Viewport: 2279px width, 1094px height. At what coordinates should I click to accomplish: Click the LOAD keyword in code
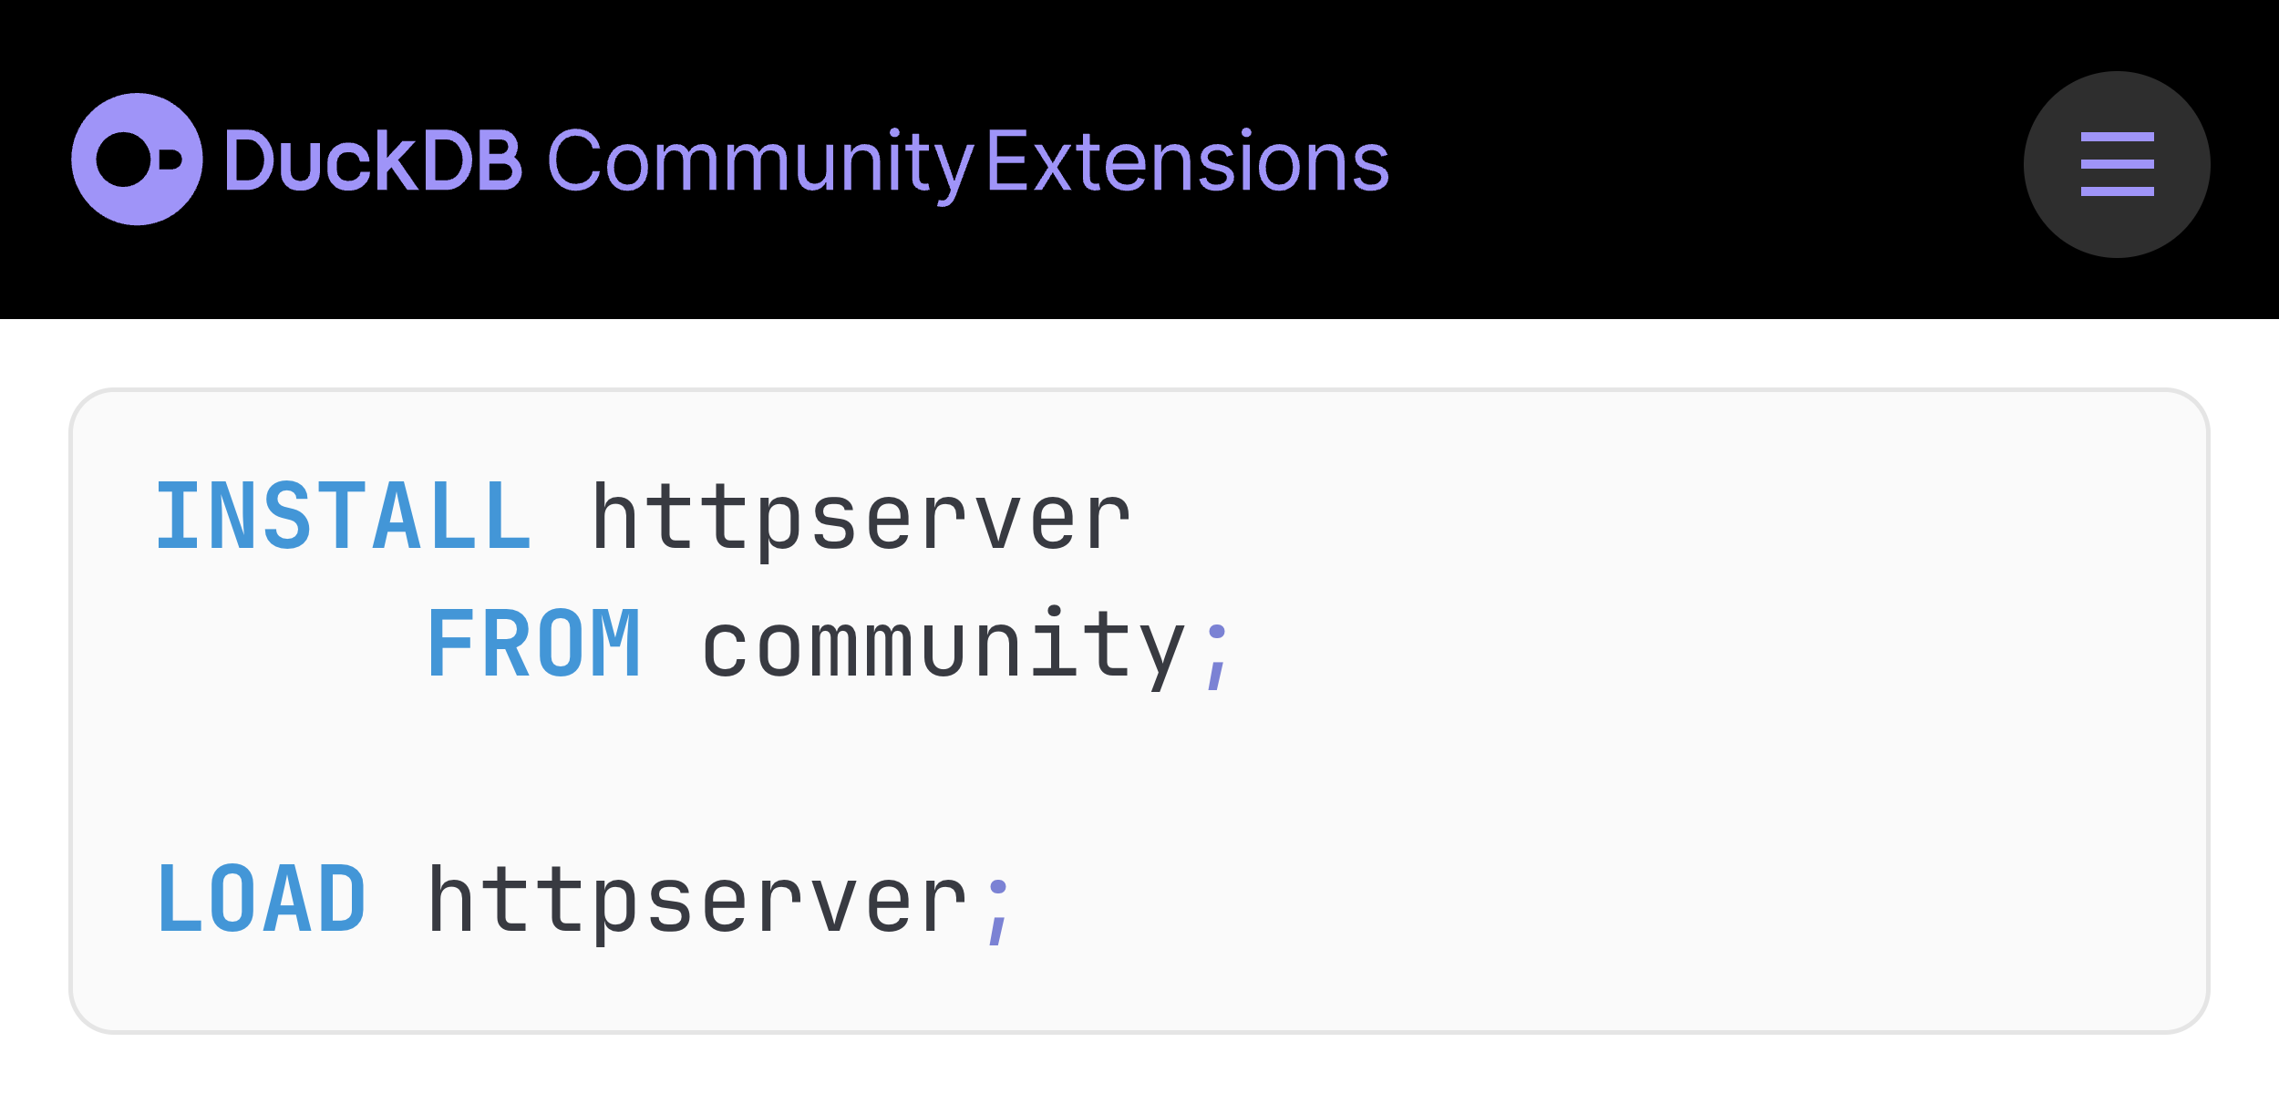click(262, 899)
